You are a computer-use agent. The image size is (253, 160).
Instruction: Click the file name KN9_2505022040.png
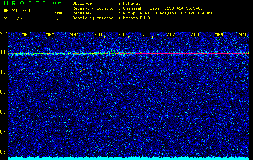pyautogui.click(x=22, y=11)
